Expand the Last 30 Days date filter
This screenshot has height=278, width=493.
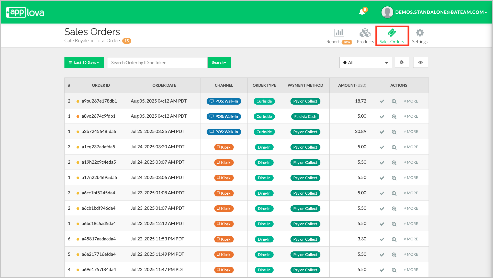tap(84, 62)
